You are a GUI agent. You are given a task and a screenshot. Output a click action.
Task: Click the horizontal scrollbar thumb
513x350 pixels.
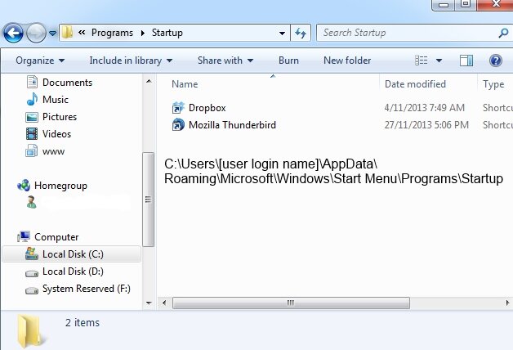(x=291, y=303)
